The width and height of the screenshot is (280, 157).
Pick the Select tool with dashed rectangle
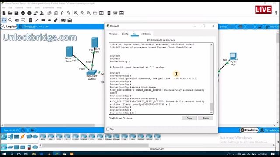point(4,20)
